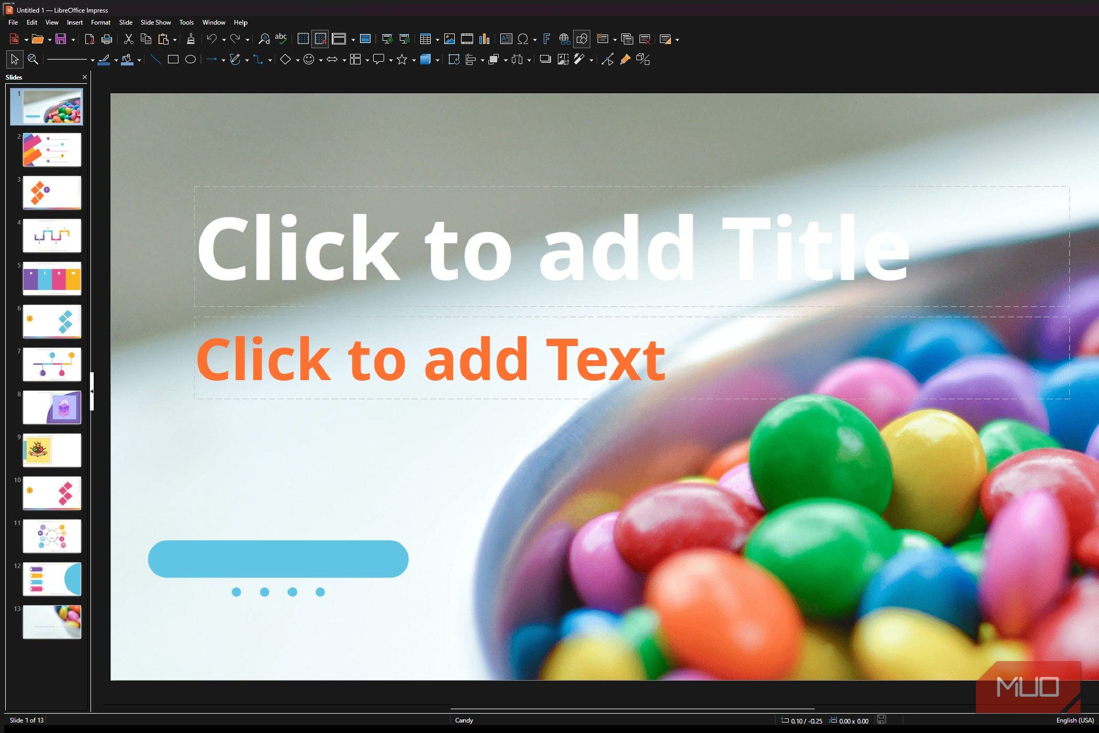Select the Zoom & Pan magnifier tool

(33, 60)
